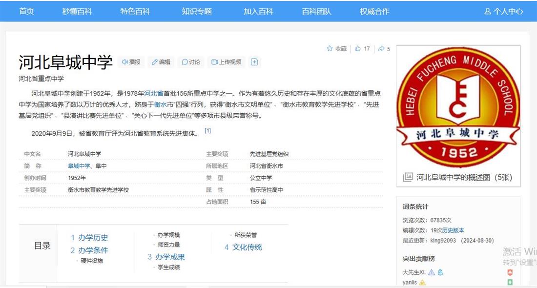Open the 首页 nav item
The width and height of the screenshot is (537, 288).
point(26,11)
